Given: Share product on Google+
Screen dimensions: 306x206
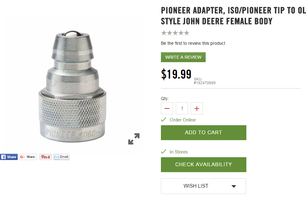Looking at the screenshot, I should [28, 157].
